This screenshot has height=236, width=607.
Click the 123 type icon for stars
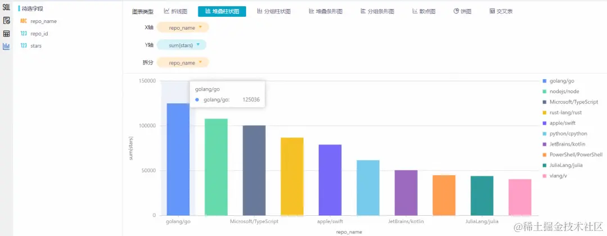pos(24,46)
